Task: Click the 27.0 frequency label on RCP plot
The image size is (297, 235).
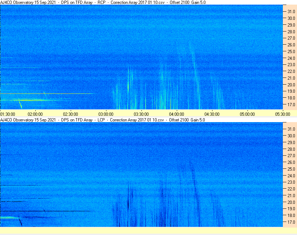Action: click(x=291, y=38)
